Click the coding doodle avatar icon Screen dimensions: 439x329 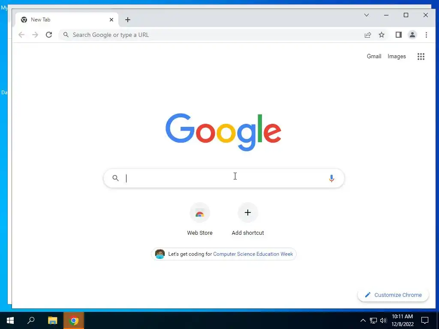160,254
